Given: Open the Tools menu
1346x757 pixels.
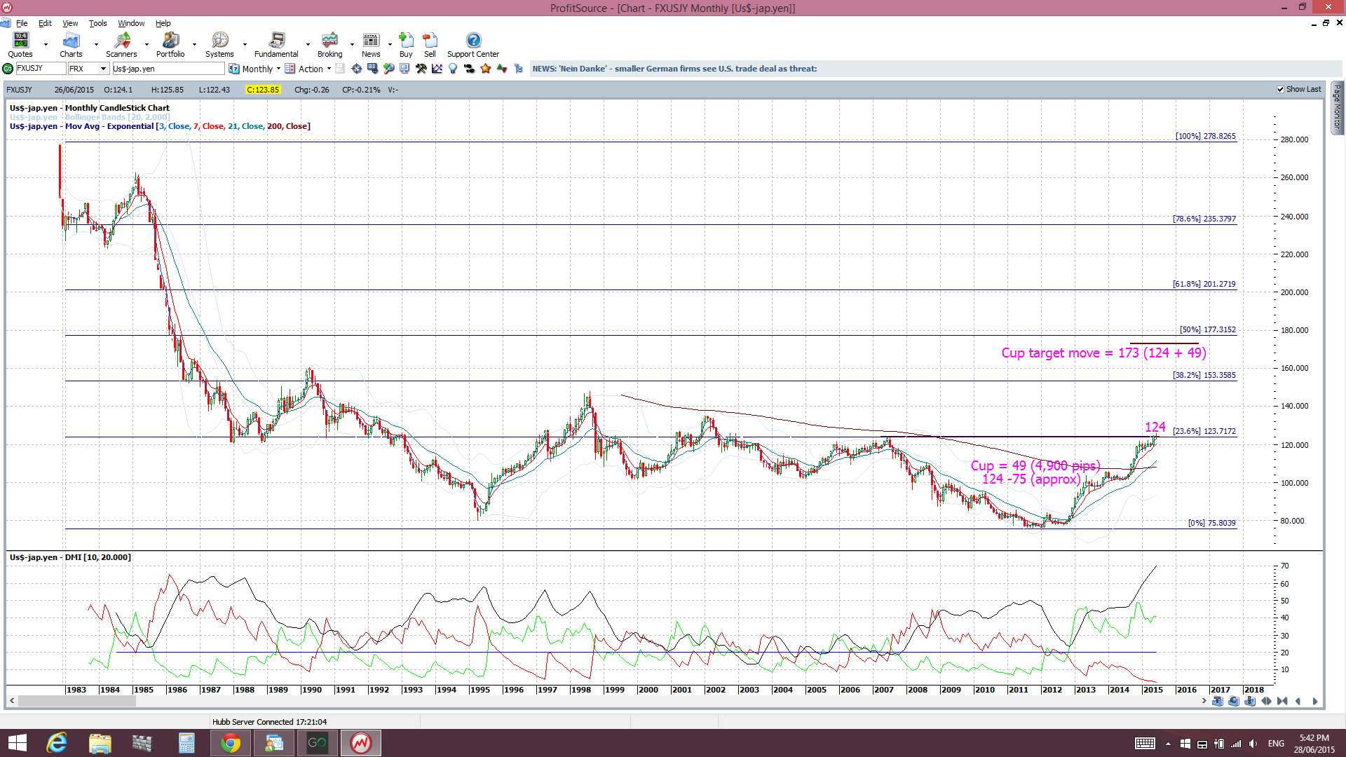Looking at the screenshot, I should click(97, 23).
